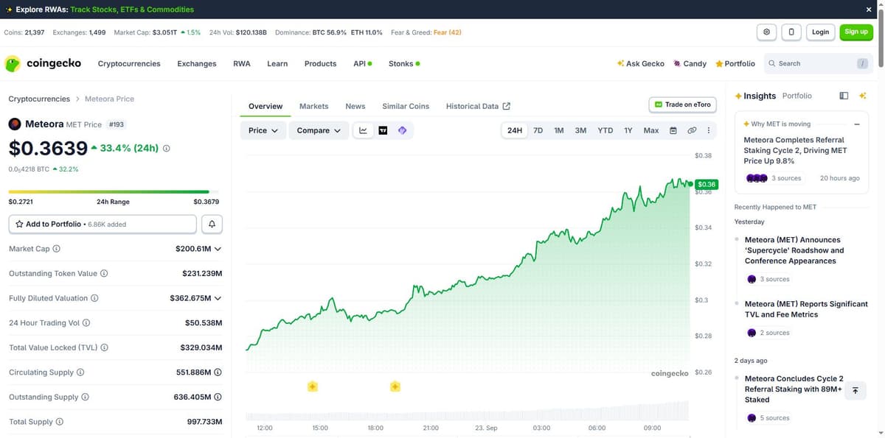Open the Cryptocurrencies menu

pos(129,64)
